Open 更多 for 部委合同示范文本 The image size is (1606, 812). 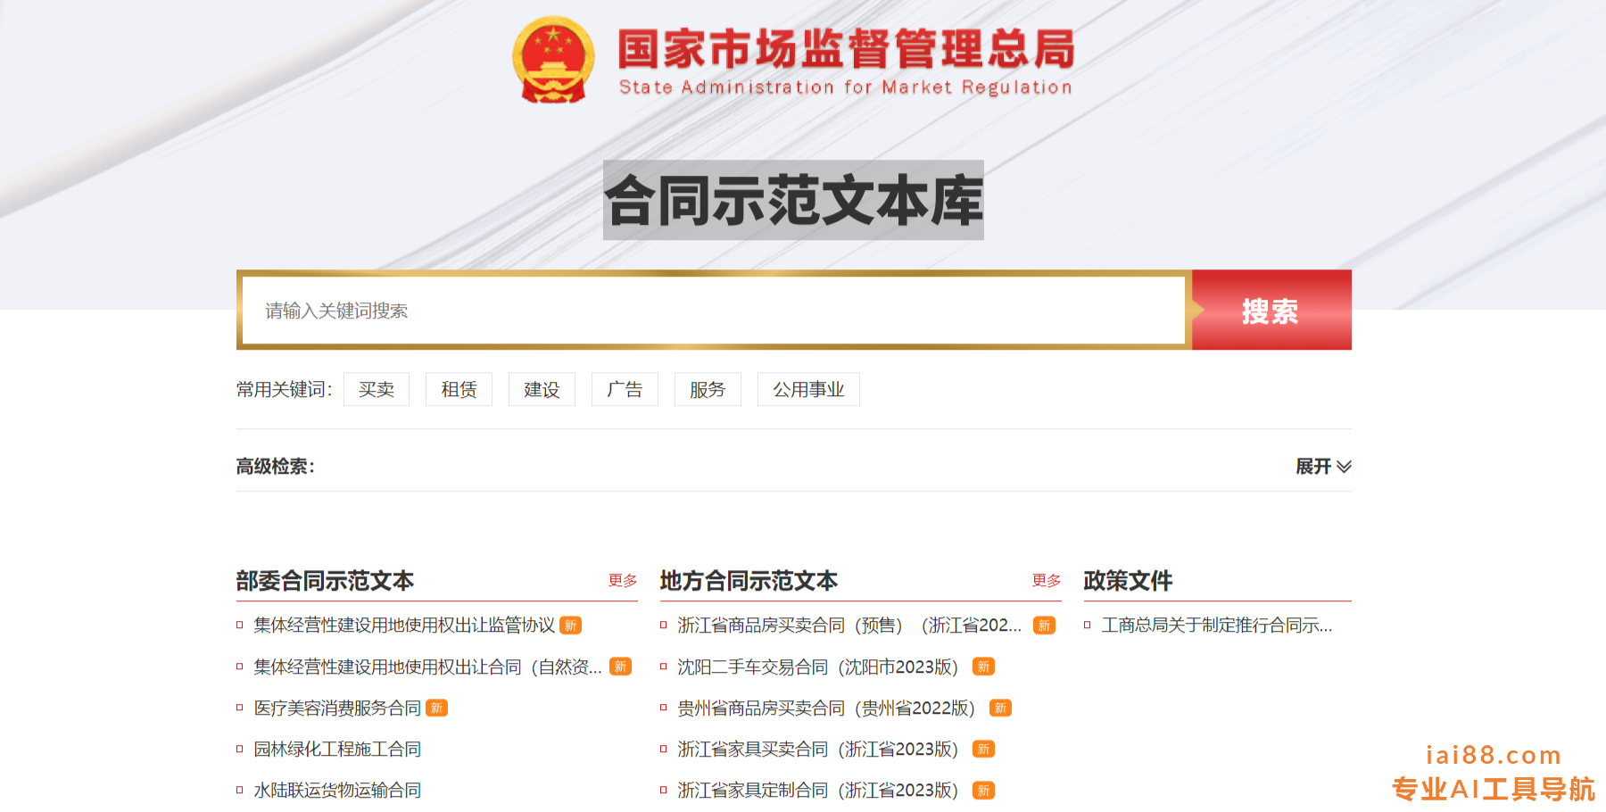[622, 581]
